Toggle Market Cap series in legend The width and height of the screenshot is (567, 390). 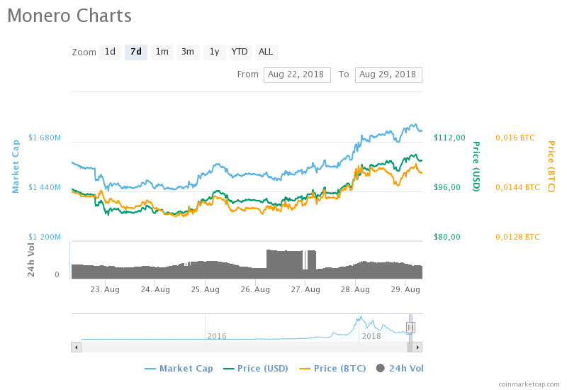tap(179, 369)
